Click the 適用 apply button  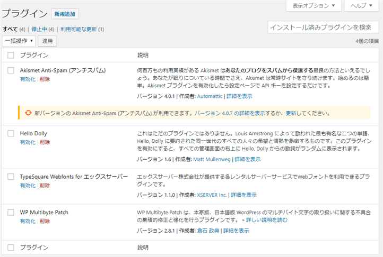coord(47,41)
